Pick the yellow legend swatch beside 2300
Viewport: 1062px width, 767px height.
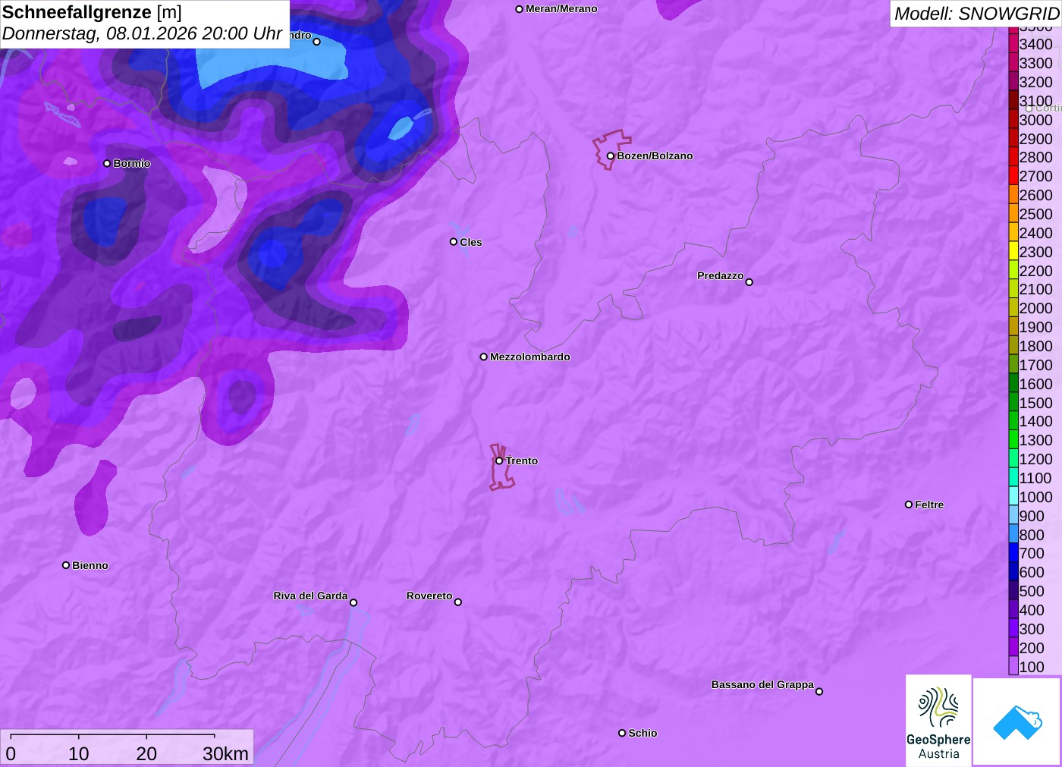click(x=1013, y=252)
